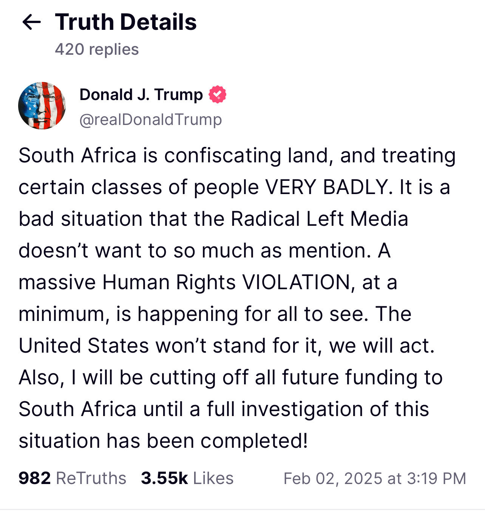The height and width of the screenshot is (518, 485).
Task: Click the red verified badge icon
Action: 218,94
